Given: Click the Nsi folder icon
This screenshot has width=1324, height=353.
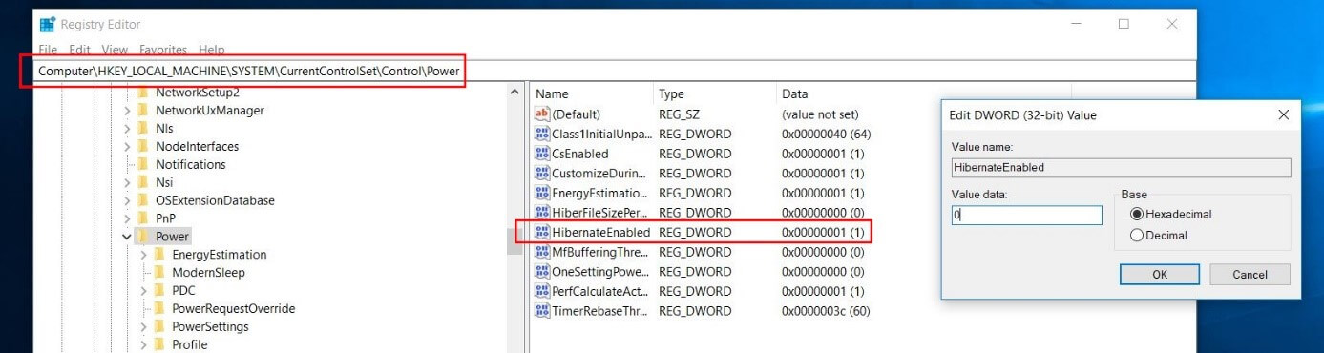Looking at the screenshot, I should click(144, 182).
